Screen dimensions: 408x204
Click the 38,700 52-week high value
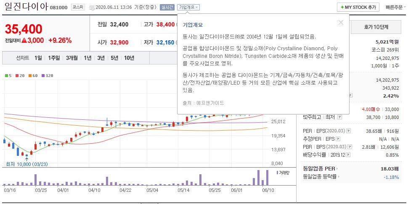(374, 117)
